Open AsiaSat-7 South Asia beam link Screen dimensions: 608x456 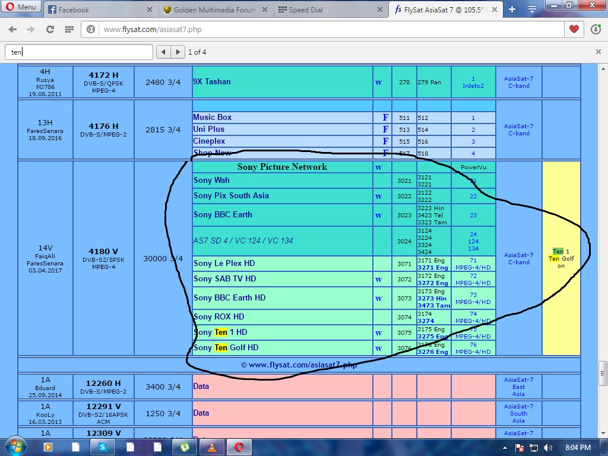pos(519,414)
